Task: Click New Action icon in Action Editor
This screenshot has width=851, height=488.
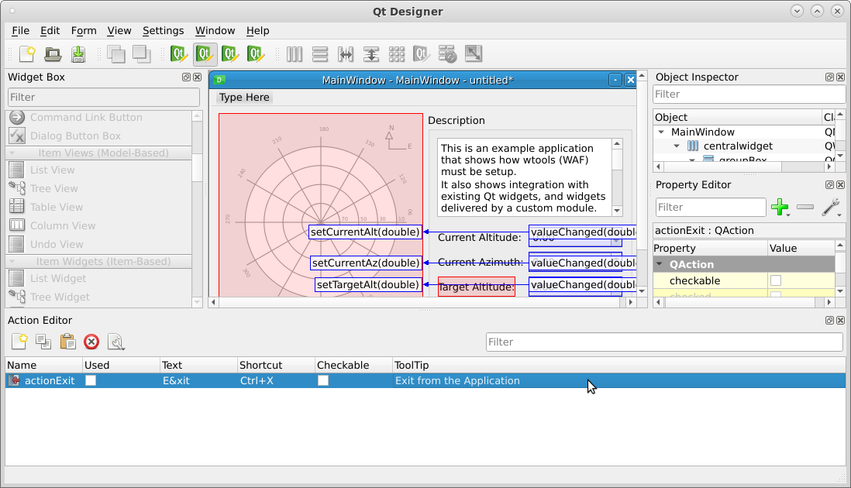Action: click(19, 342)
